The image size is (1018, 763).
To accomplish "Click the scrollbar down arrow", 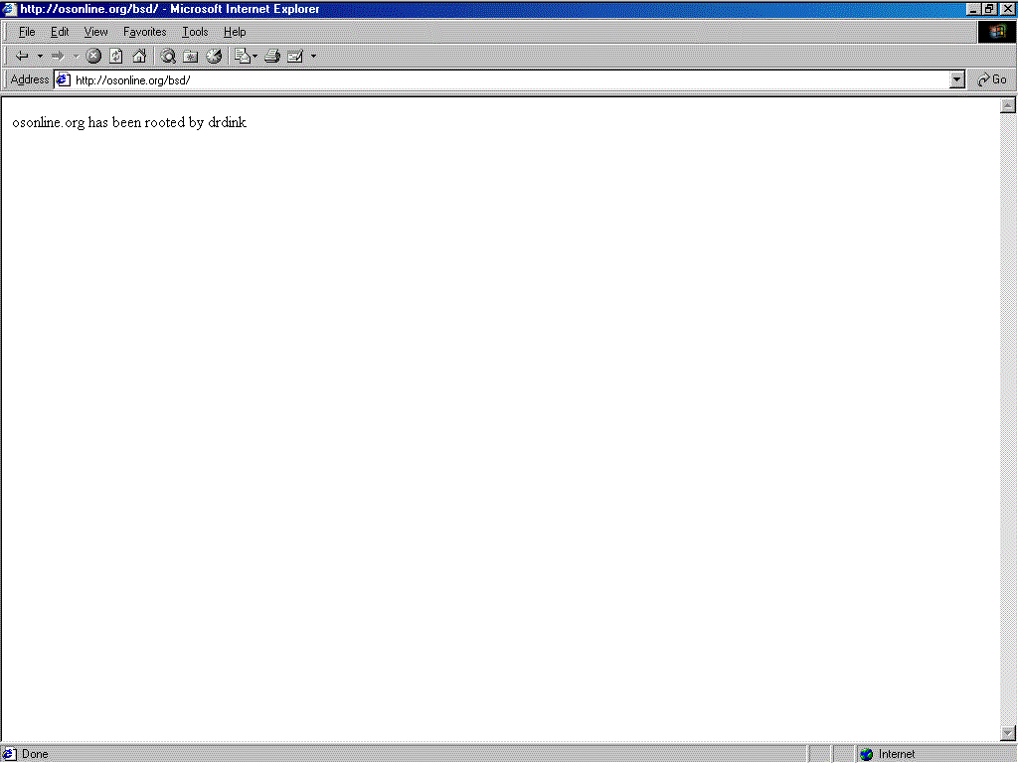I will click(1007, 733).
